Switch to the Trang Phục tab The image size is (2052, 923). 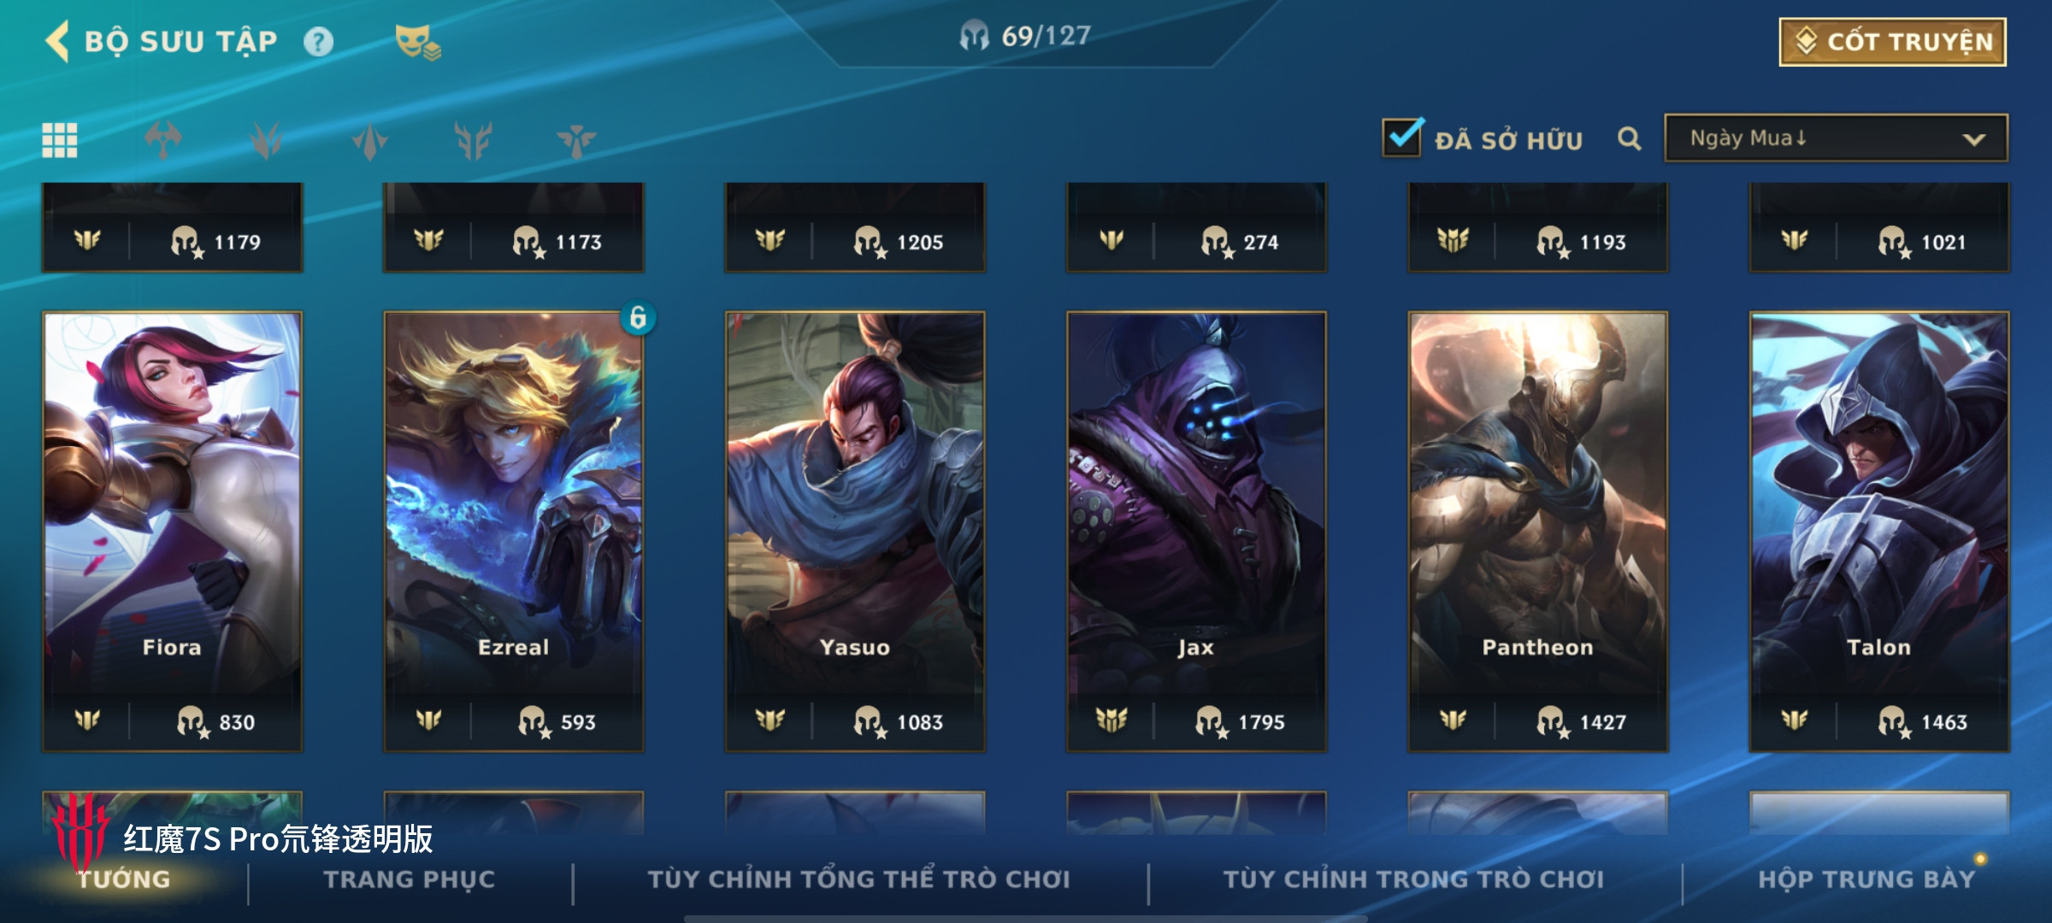click(x=410, y=879)
